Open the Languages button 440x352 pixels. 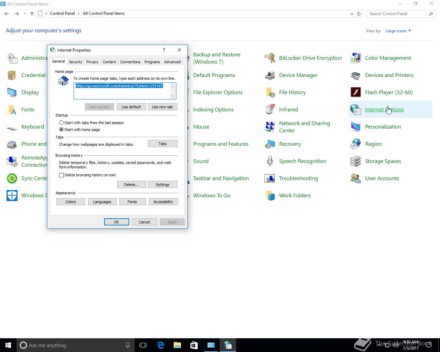(x=102, y=202)
